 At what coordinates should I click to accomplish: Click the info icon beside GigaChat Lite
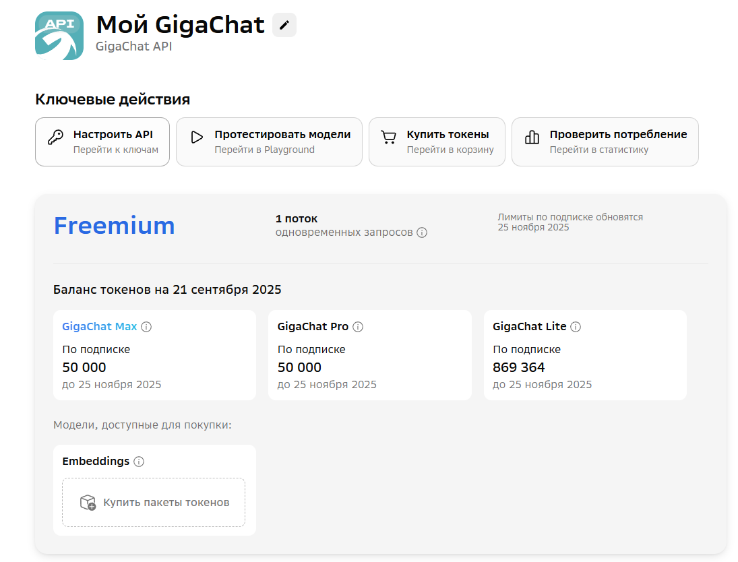coord(575,326)
